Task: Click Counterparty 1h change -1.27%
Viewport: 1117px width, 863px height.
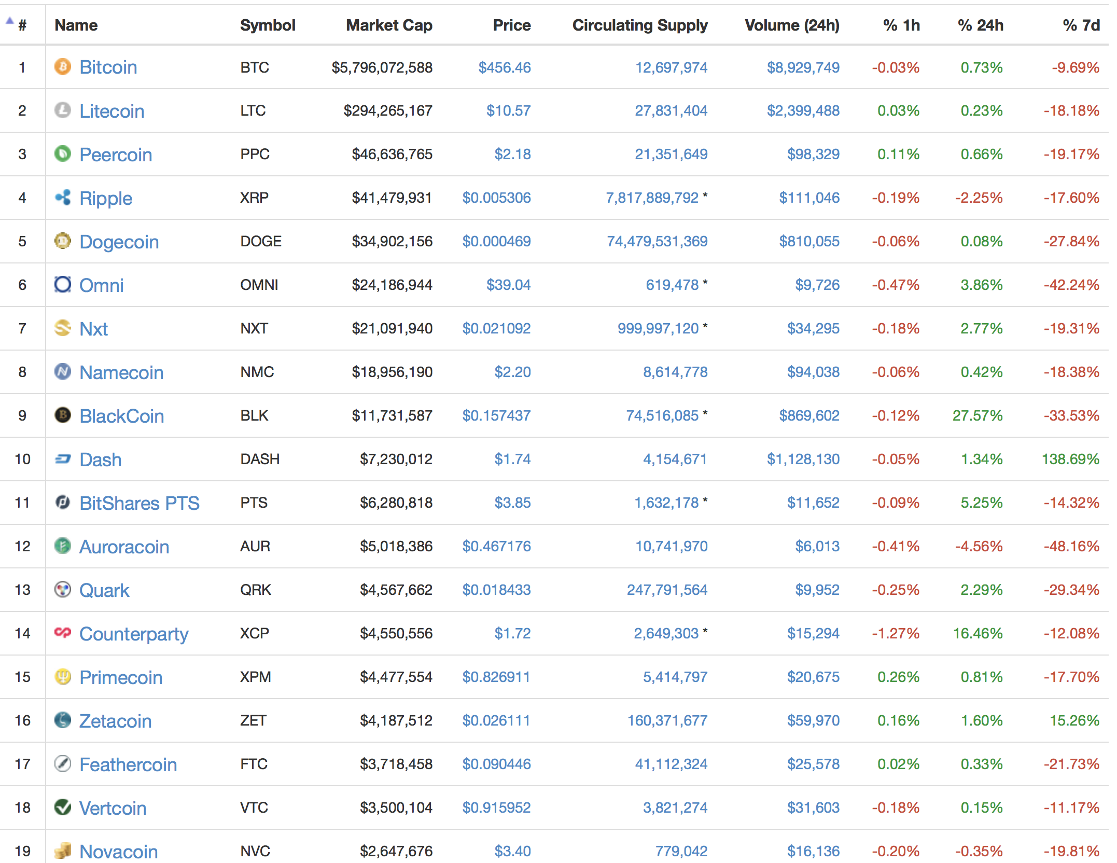Action: (896, 633)
